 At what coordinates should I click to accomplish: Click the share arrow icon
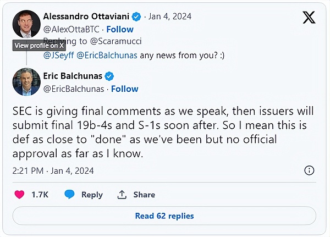pos(122,194)
